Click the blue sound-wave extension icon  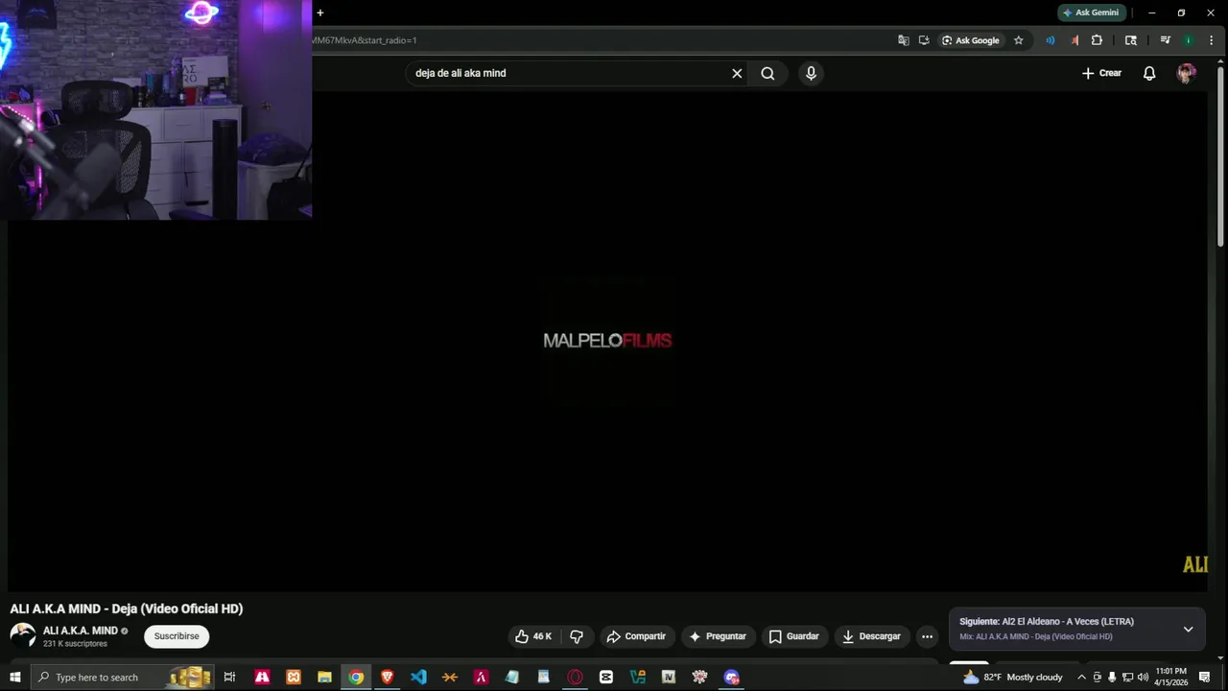pos(1050,40)
